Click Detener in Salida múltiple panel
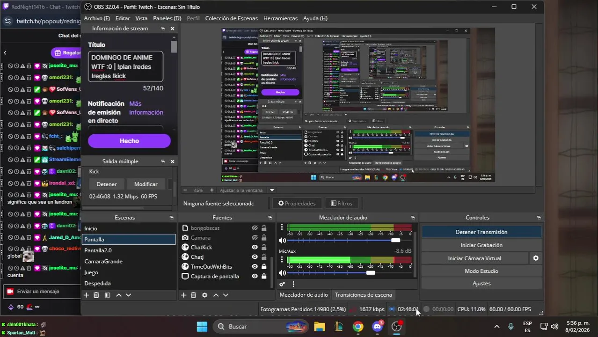The width and height of the screenshot is (598, 337). tap(107, 184)
